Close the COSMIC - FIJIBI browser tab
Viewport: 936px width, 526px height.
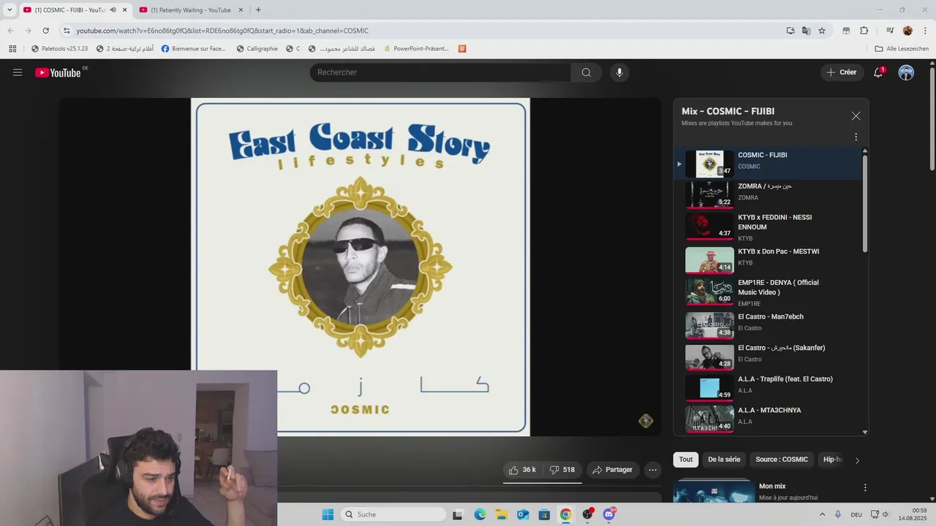(124, 10)
